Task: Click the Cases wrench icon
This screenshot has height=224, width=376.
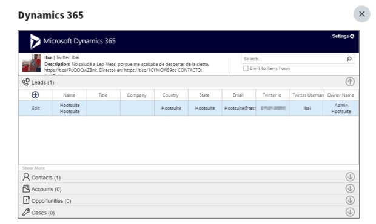Action: (x=26, y=212)
